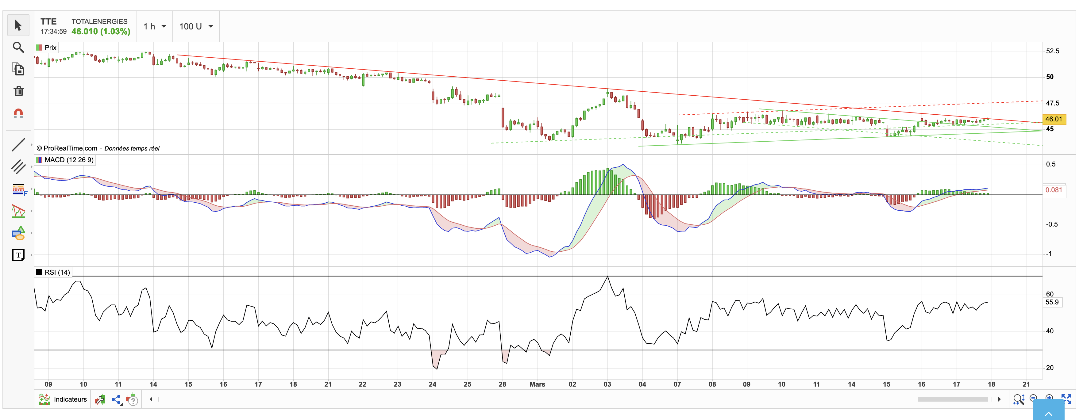Click the horizontal time scrollbar thumb
1083x420 pixels.
(x=953, y=399)
